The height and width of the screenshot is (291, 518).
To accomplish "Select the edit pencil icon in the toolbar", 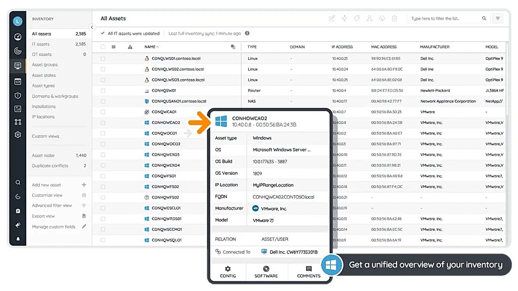I will click(332, 18).
